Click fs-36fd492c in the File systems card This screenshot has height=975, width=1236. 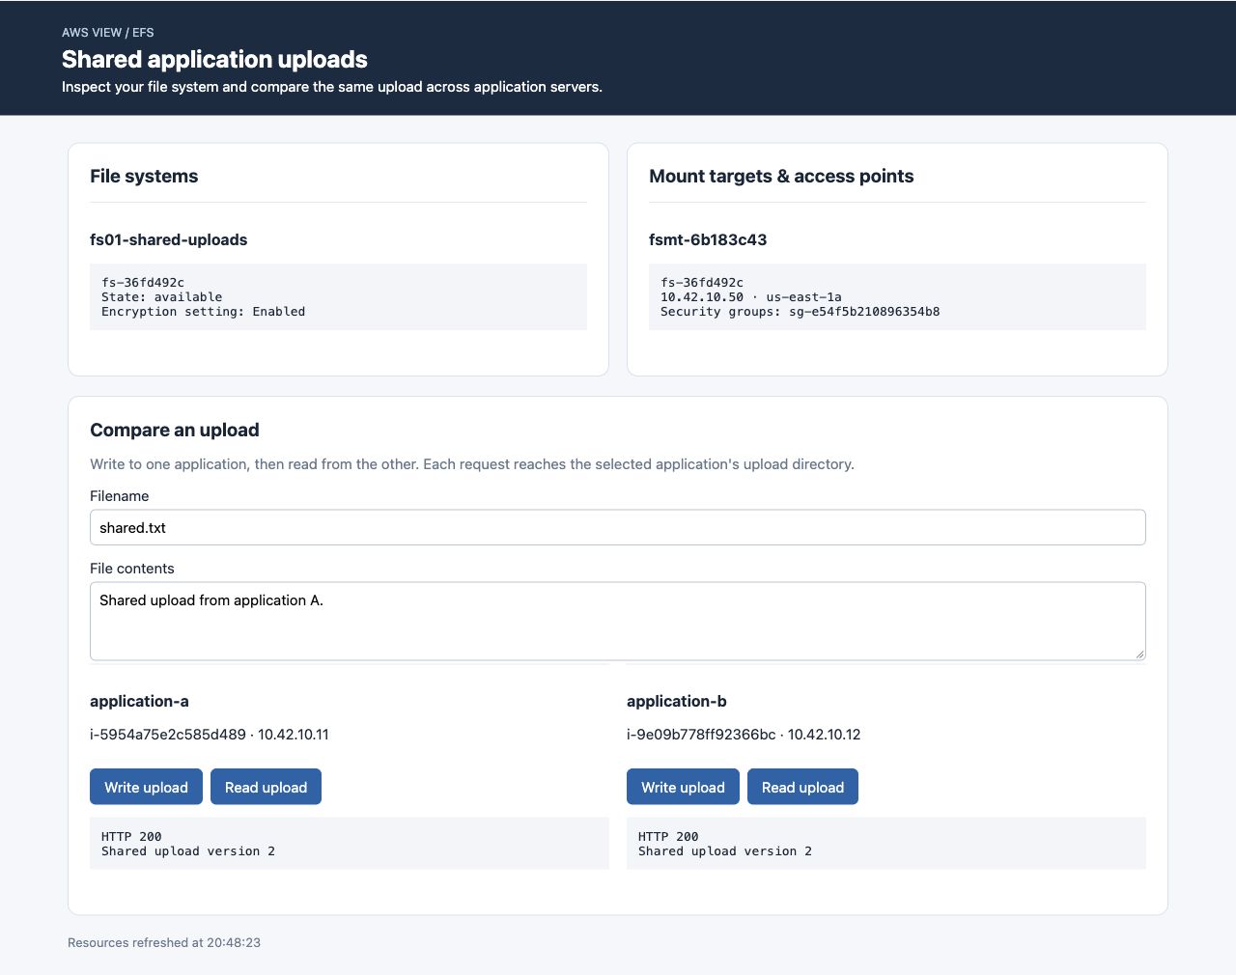143,283
